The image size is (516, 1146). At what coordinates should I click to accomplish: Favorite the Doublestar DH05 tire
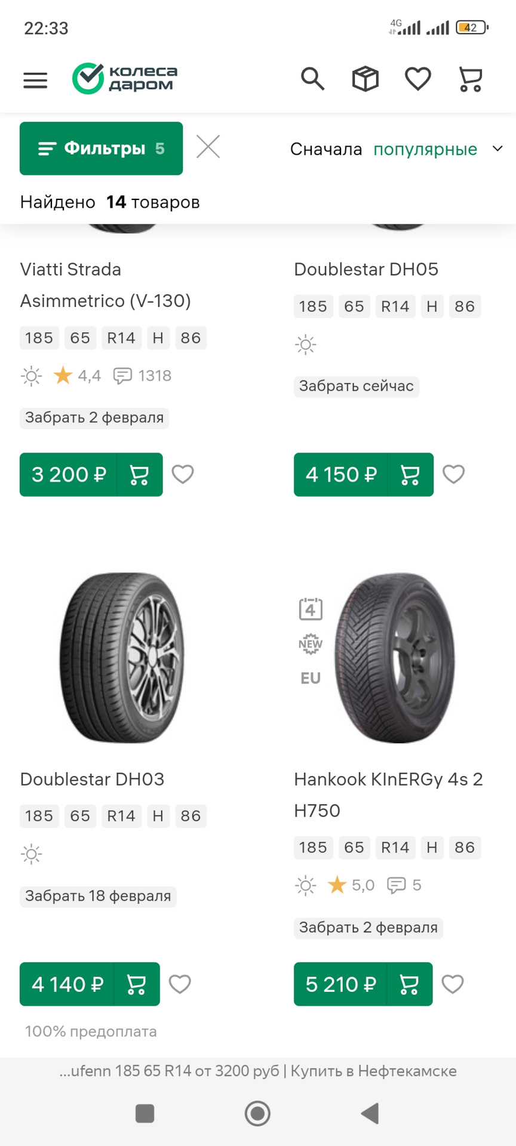[453, 475]
